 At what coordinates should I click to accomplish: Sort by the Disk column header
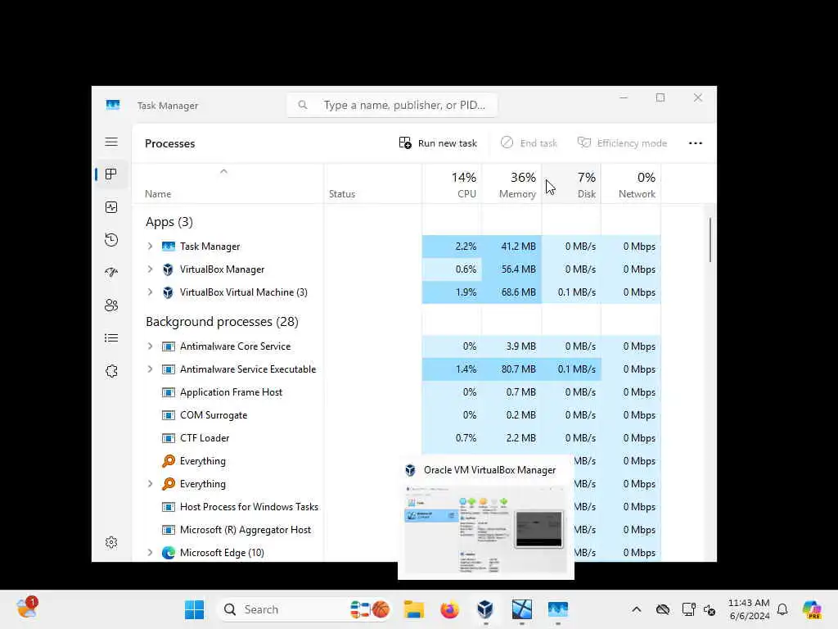[571, 183]
